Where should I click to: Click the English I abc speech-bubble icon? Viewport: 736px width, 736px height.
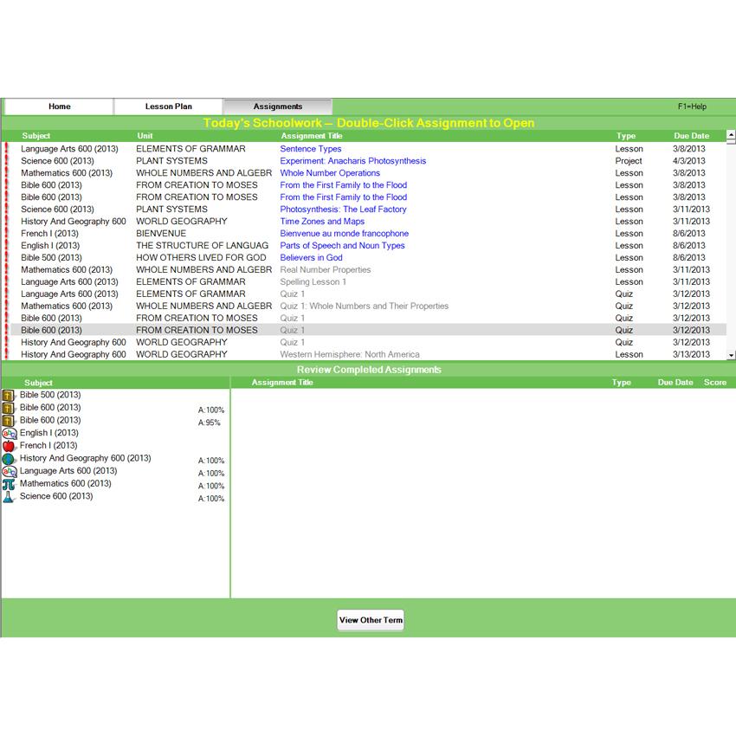[9, 434]
